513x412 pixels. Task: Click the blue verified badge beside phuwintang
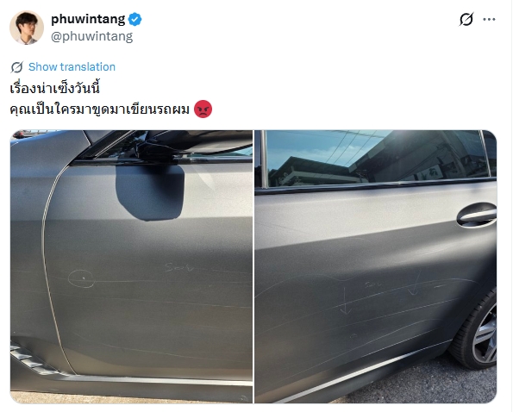pos(135,19)
